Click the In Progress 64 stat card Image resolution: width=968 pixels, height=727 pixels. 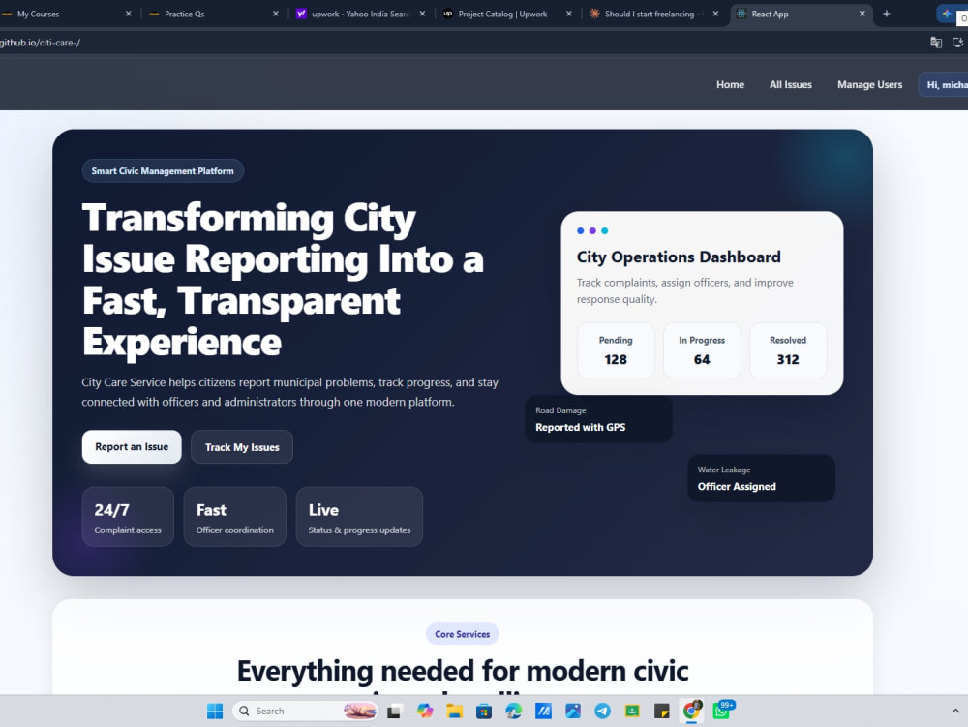coord(702,350)
